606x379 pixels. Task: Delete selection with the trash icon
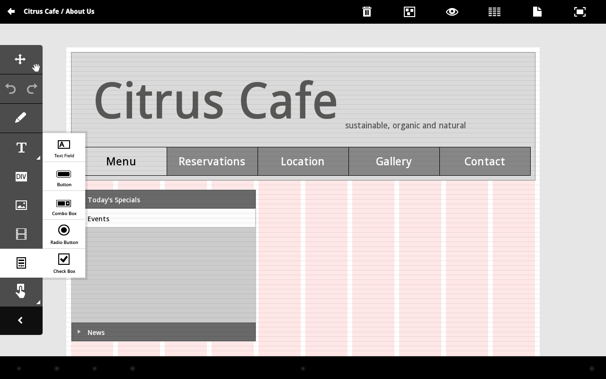[367, 12]
